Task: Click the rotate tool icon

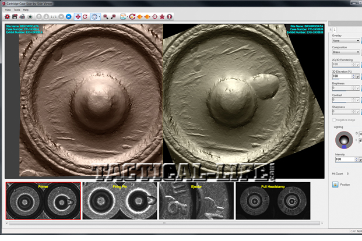Action: (x=86, y=17)
